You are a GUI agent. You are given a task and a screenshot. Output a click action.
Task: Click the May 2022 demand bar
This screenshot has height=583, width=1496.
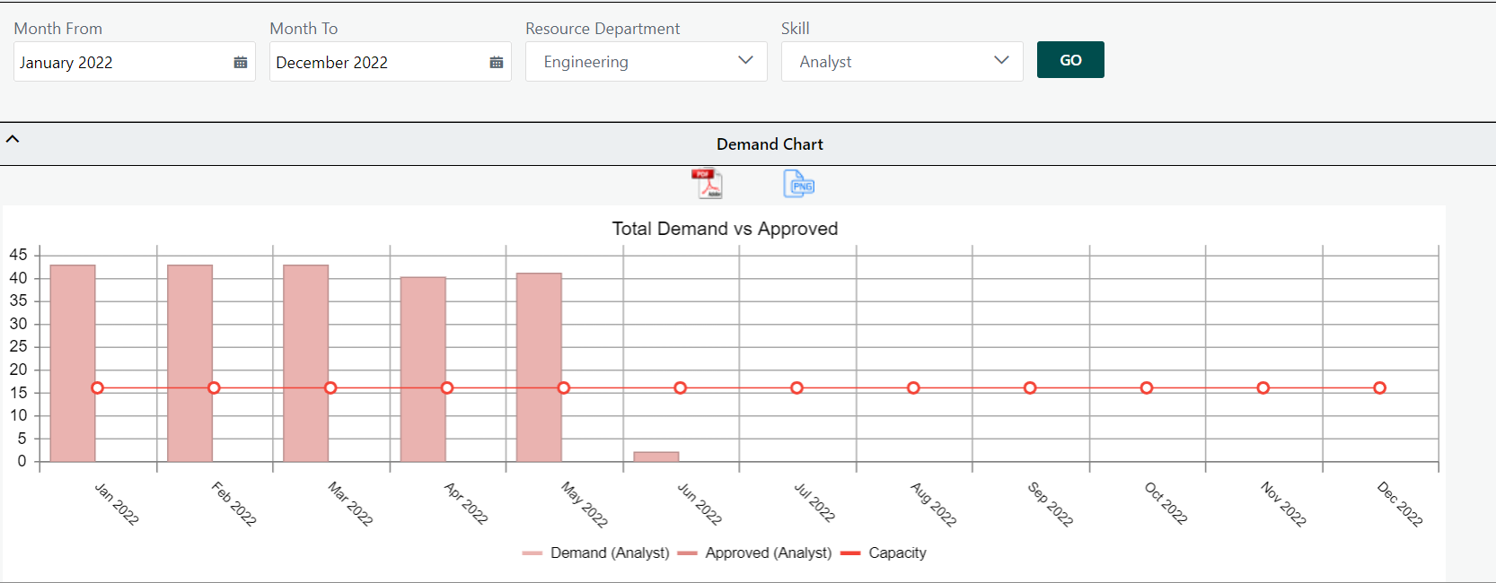pyautogui.click(x=539, y=368)
